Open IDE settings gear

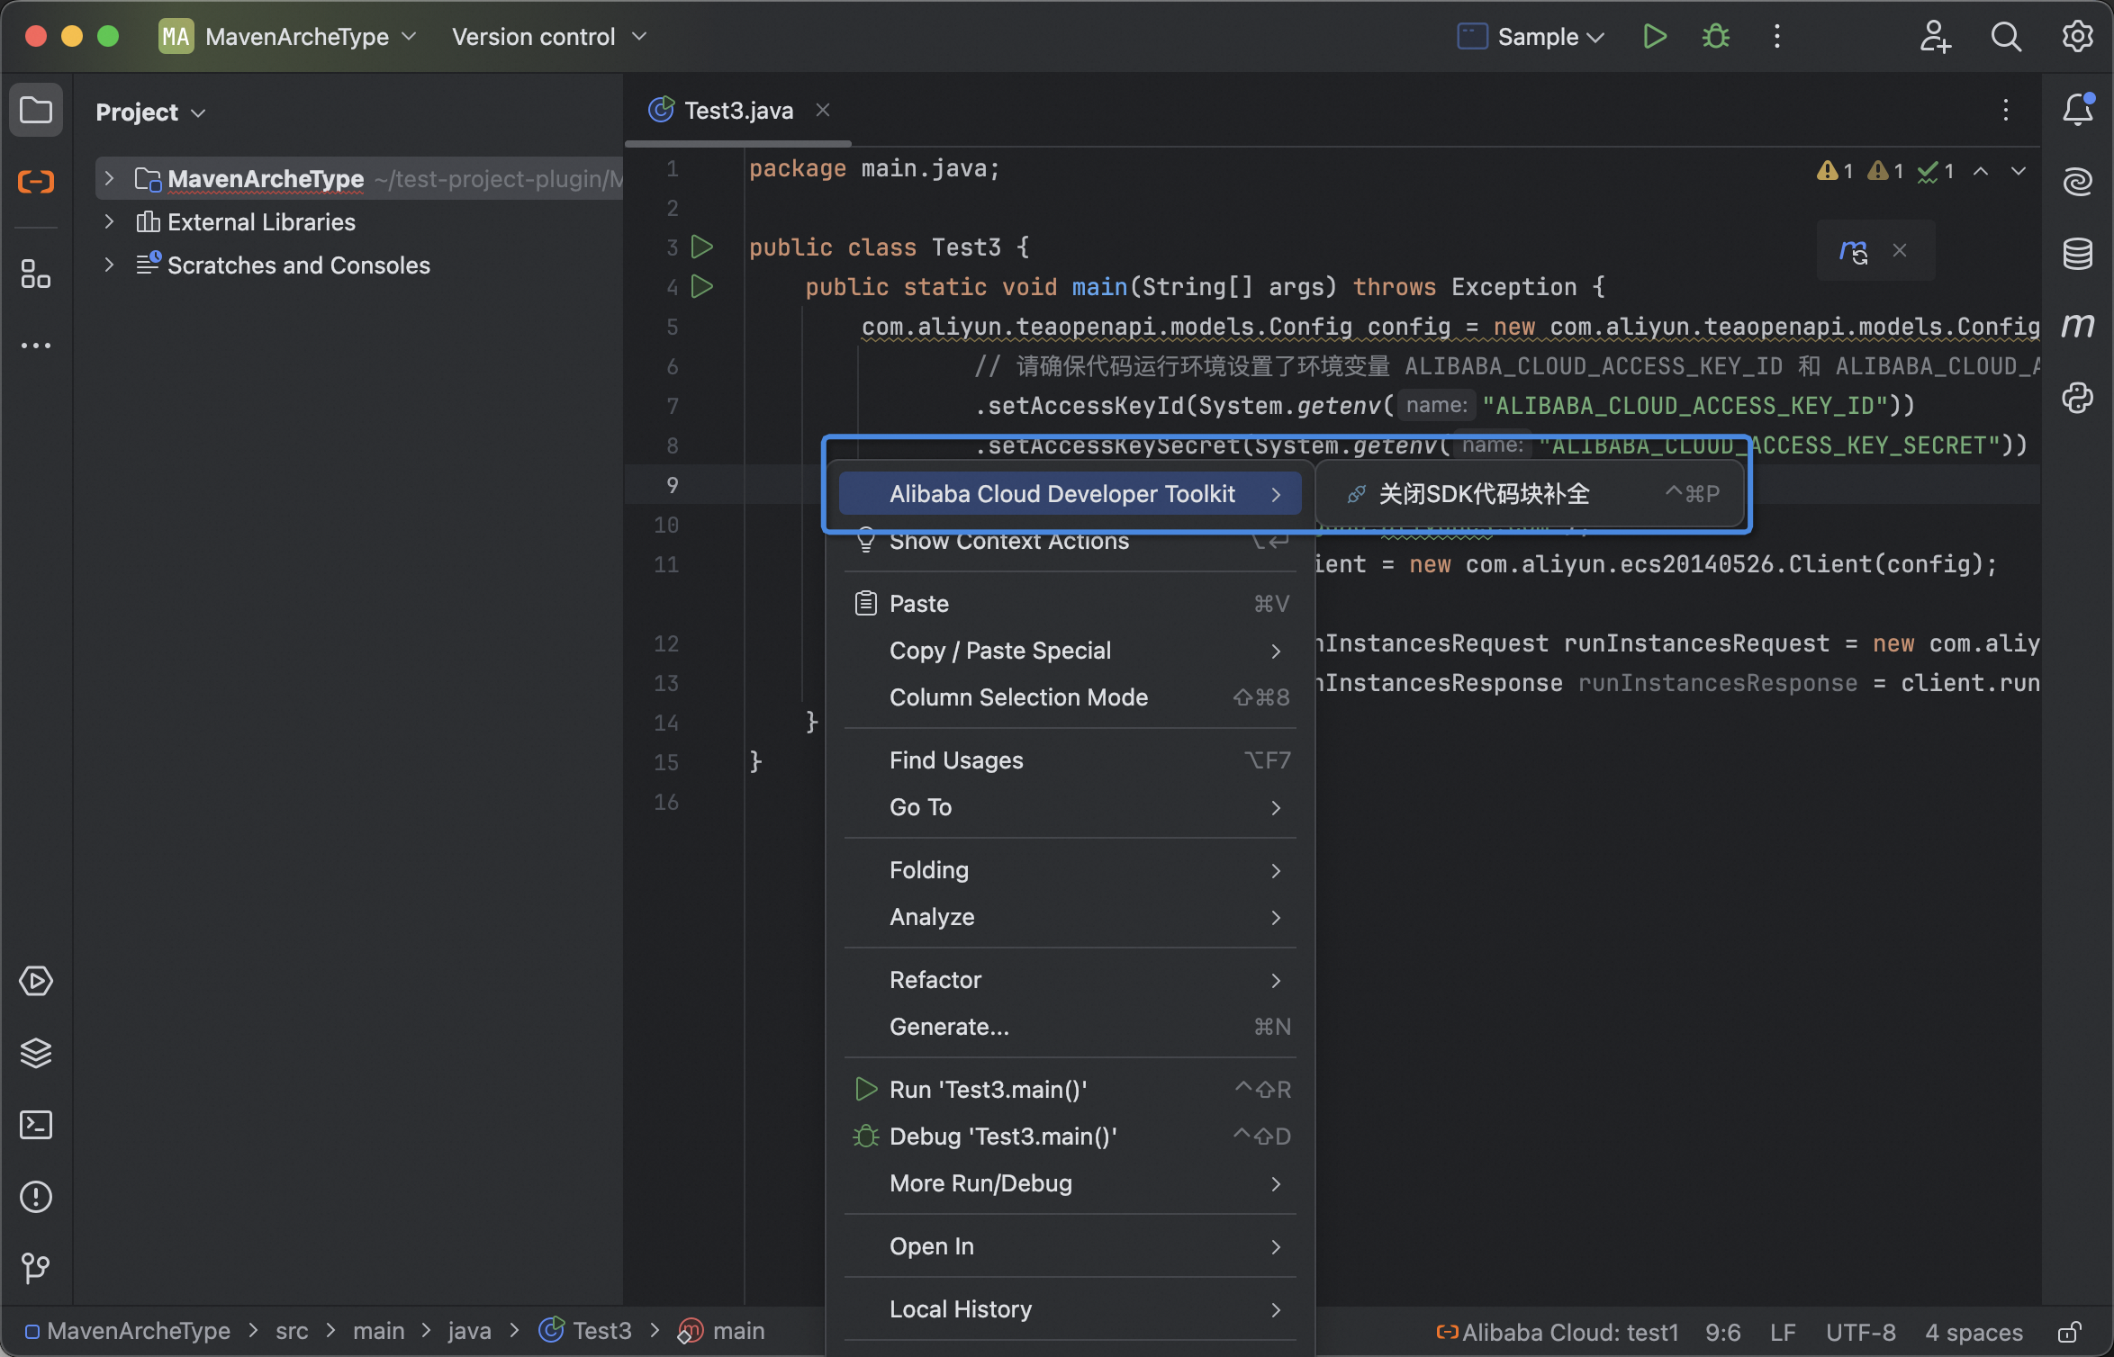(2078, 37)
